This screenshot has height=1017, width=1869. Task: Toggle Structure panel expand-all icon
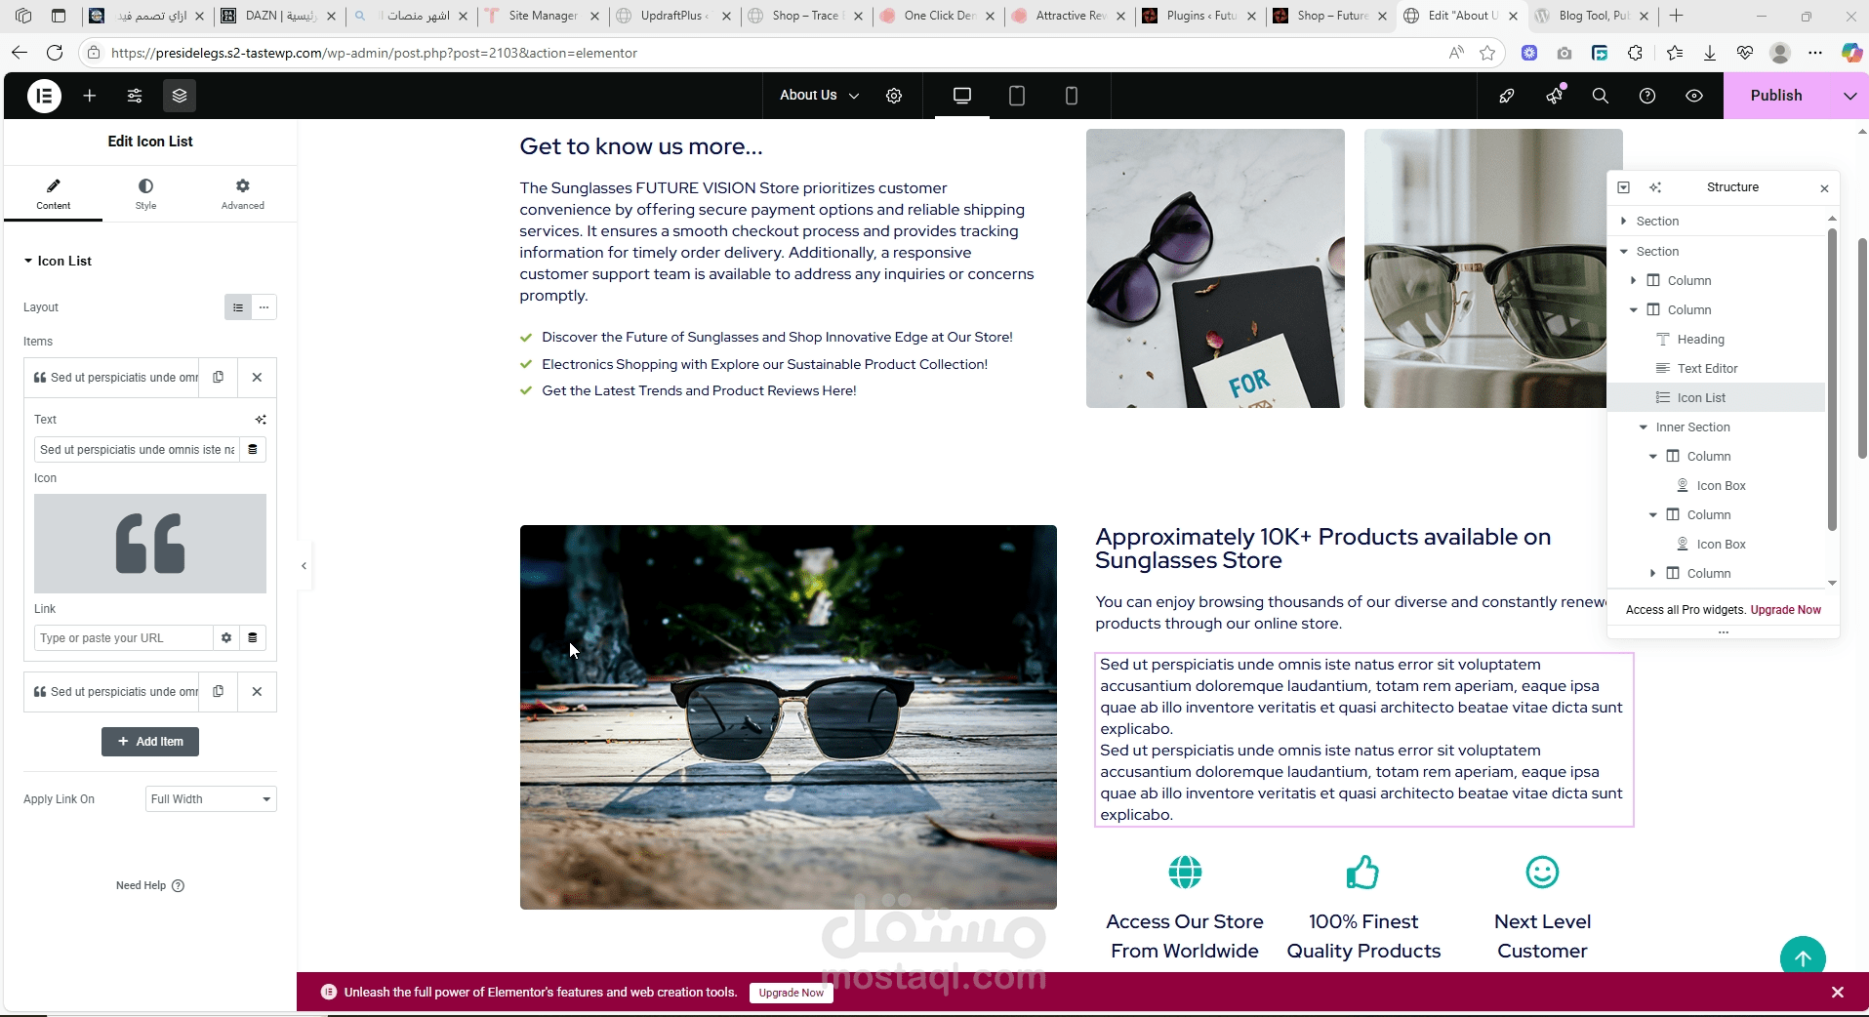coord(1624,187)
